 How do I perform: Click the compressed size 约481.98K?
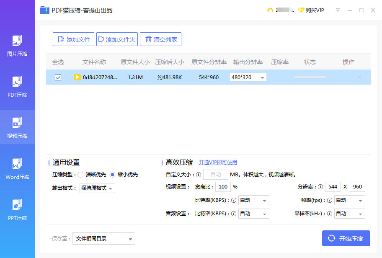[x=170, y=77]
